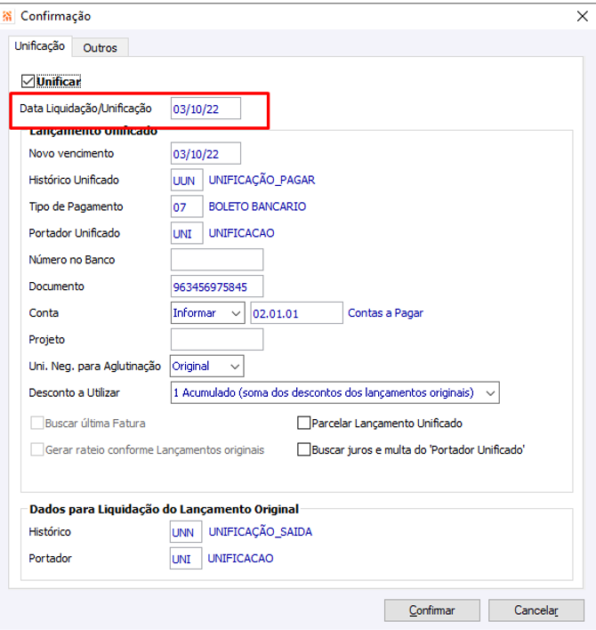This screenshot has width=596, height=630.
Task: Open the Desconto a Utilizar dropdown
Action: point(335,392)
